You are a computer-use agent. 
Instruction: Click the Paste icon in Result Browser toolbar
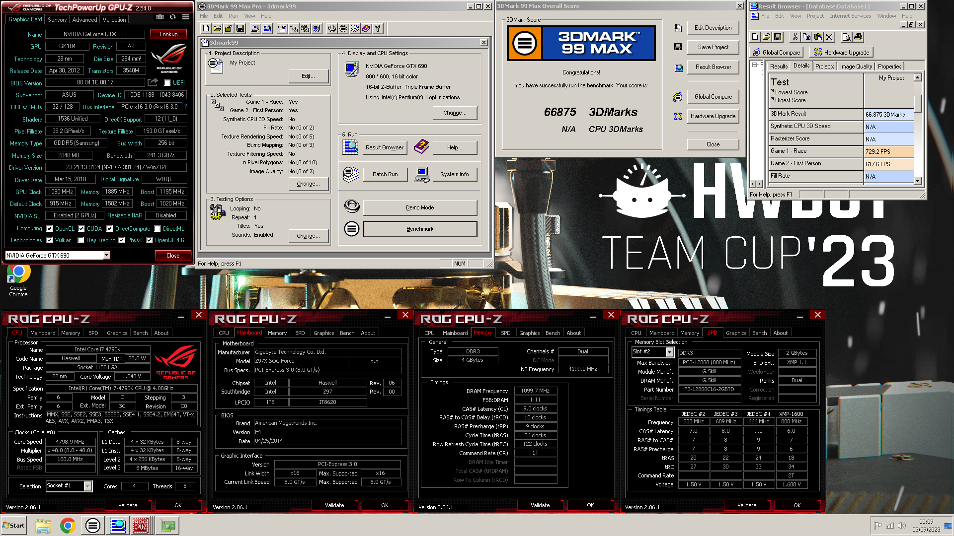(818, 37)
